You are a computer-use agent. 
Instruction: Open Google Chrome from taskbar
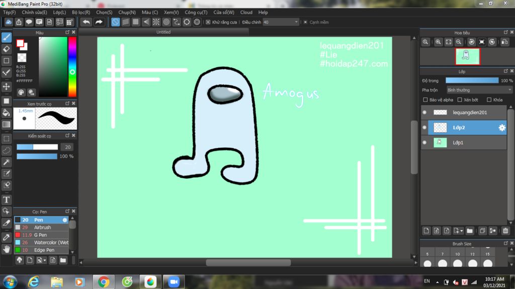coord(104,282)
